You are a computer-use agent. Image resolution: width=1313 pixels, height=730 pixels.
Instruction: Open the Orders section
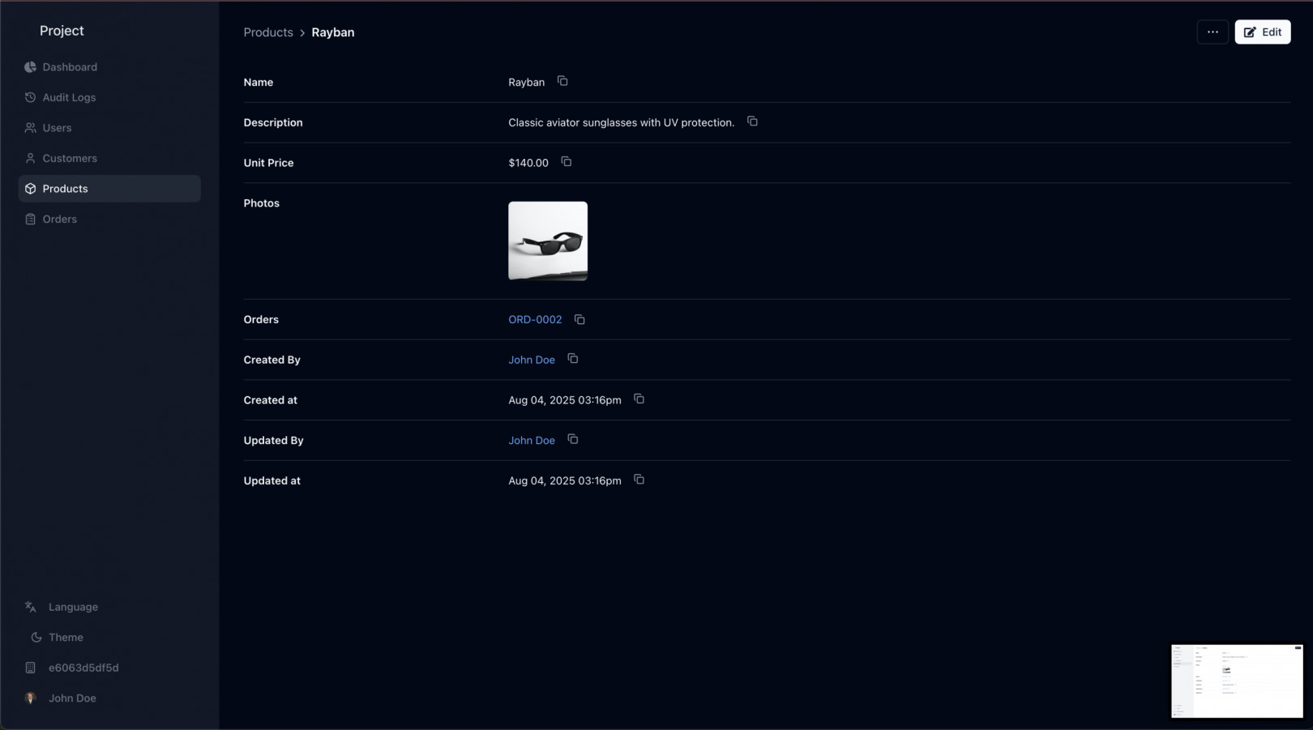click(x=109, y=219)
